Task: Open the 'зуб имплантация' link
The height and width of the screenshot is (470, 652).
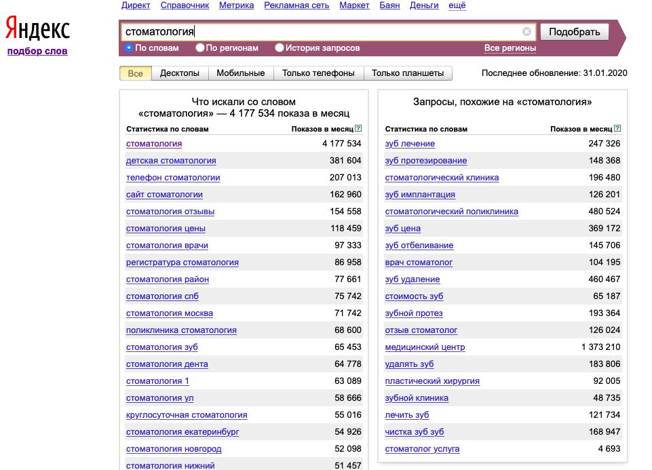Action: coord(420,195)
